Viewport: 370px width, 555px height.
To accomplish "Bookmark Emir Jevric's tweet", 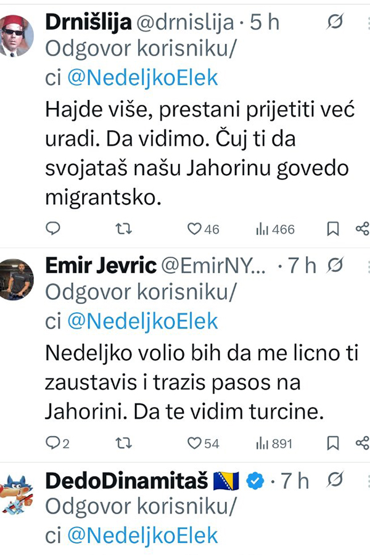I will click(333, 443).
